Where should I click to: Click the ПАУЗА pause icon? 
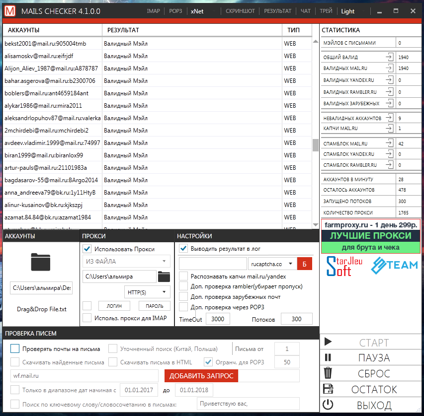coord(328,357)
